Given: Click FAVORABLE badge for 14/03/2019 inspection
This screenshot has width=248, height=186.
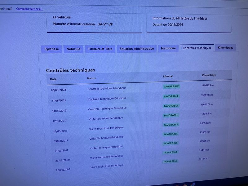Looking at the screenshot, I should pyautogui.click(x=171, y=106).
